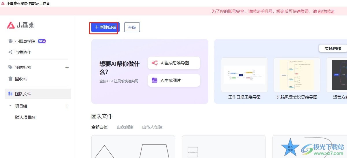Collapse the 项目组 tree arrow
The height and width of the screenshot is (158, 347).
10,106
